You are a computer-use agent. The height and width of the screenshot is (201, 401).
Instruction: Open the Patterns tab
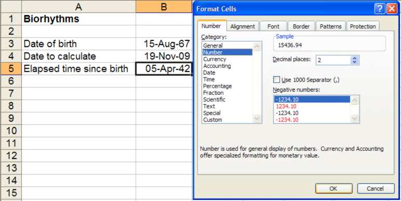point(330,26)
